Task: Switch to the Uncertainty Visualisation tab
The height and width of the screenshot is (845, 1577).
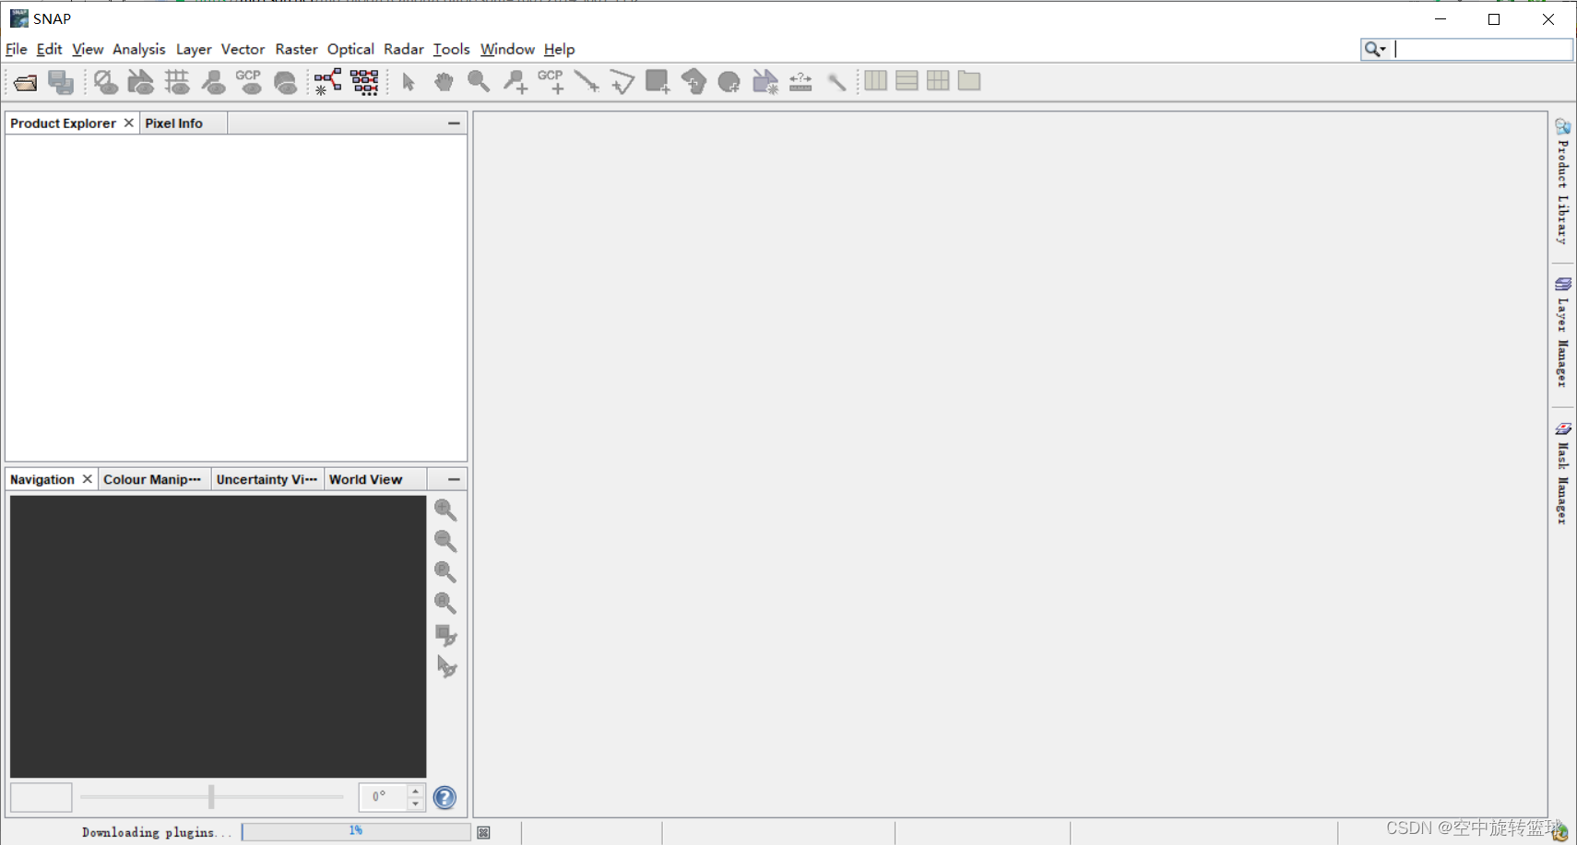Action: 267,479
